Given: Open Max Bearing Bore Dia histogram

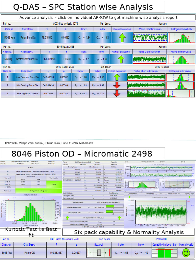Looking at the screenshot, I should click(180, 77).
